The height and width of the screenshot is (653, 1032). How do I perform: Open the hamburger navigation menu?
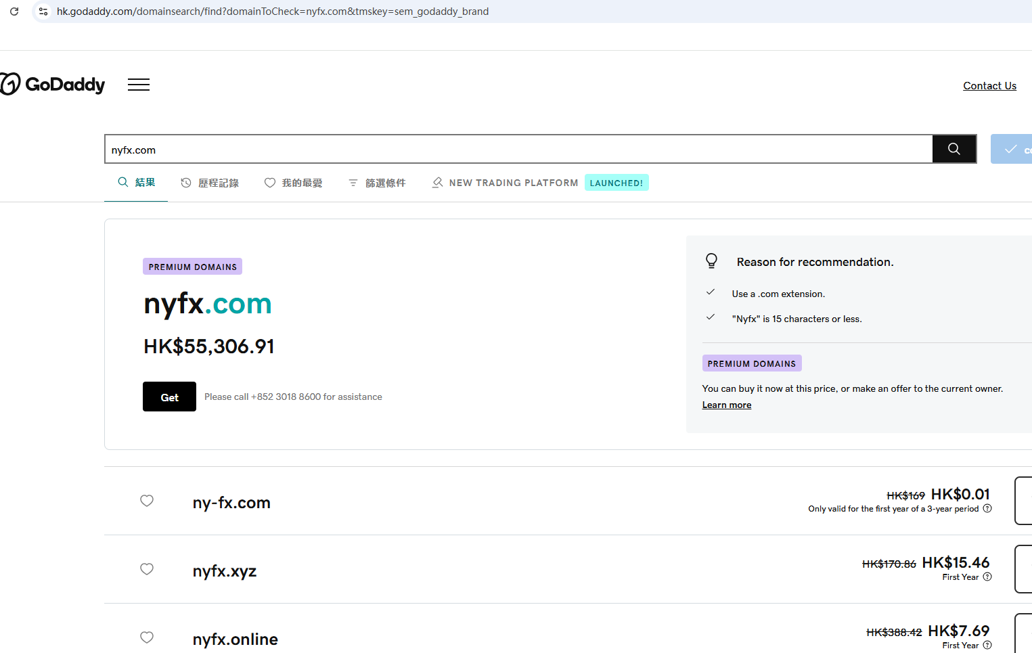click(139, 85)
